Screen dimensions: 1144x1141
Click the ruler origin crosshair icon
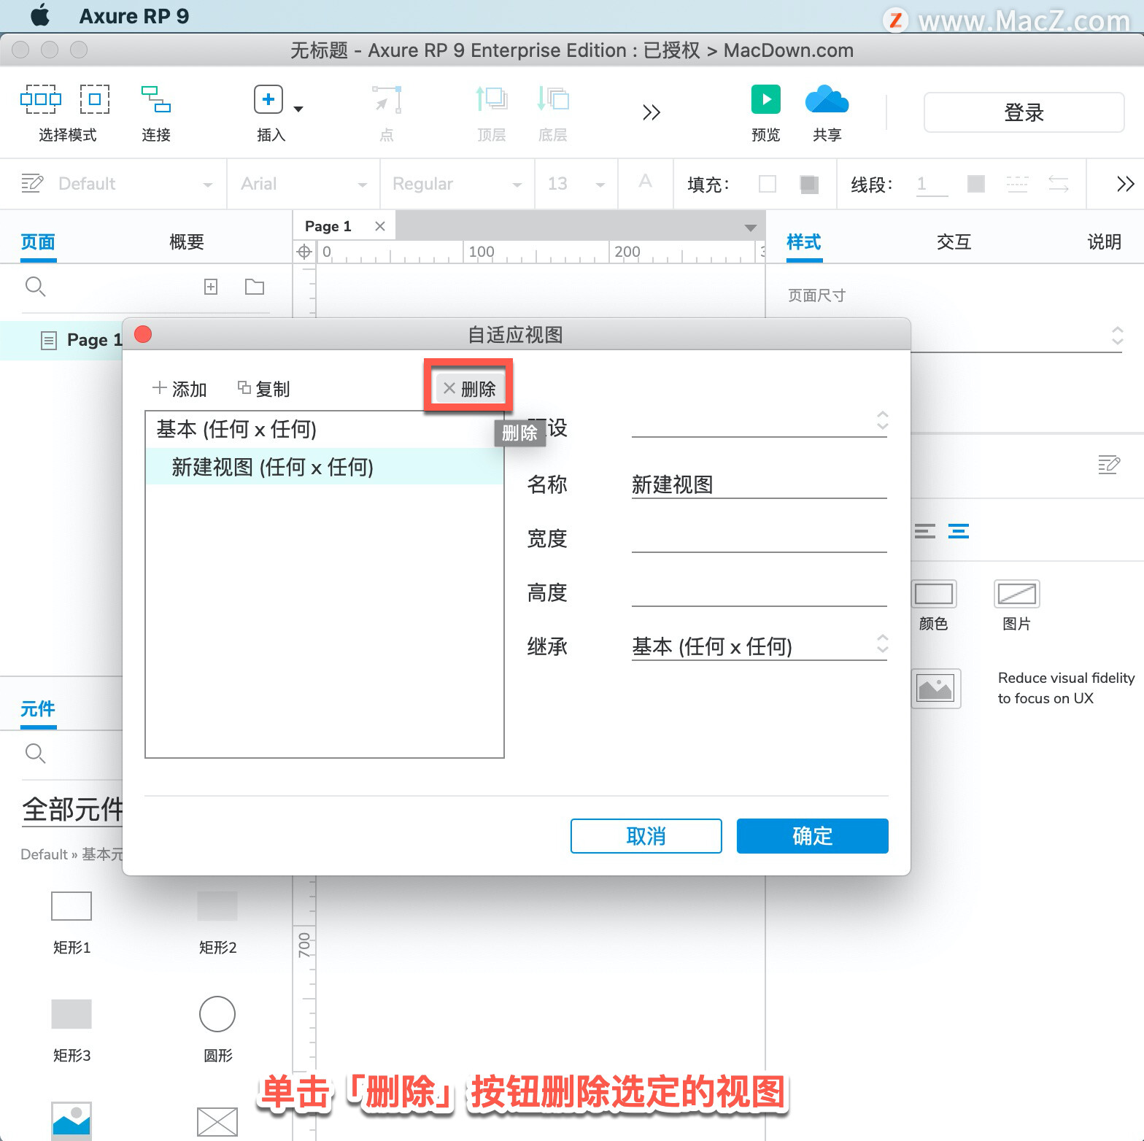(x=304, y=252)
